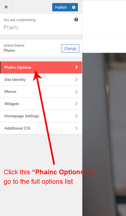Screen dimensions: 126x216
Task: Open the Homepage Settings section
Action: (x=41, y=116)
